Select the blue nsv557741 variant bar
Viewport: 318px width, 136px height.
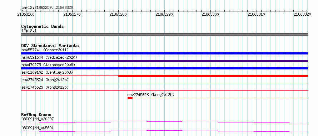pos(164,53)
